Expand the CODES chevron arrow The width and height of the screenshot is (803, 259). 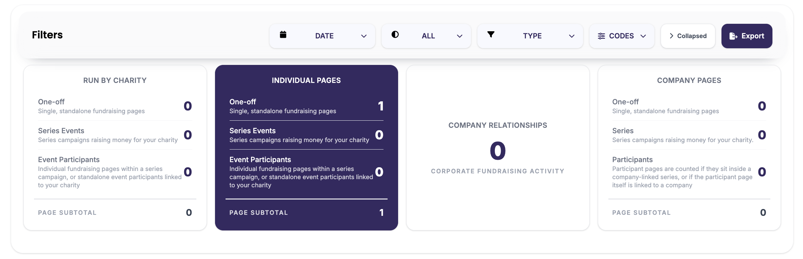point(643,36)
